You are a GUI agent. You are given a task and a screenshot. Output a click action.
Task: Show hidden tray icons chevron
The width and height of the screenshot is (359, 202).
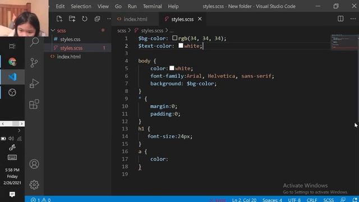[x=19, y=131]
